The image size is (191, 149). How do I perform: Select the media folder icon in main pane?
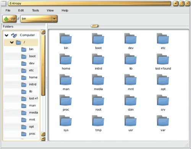98,79
